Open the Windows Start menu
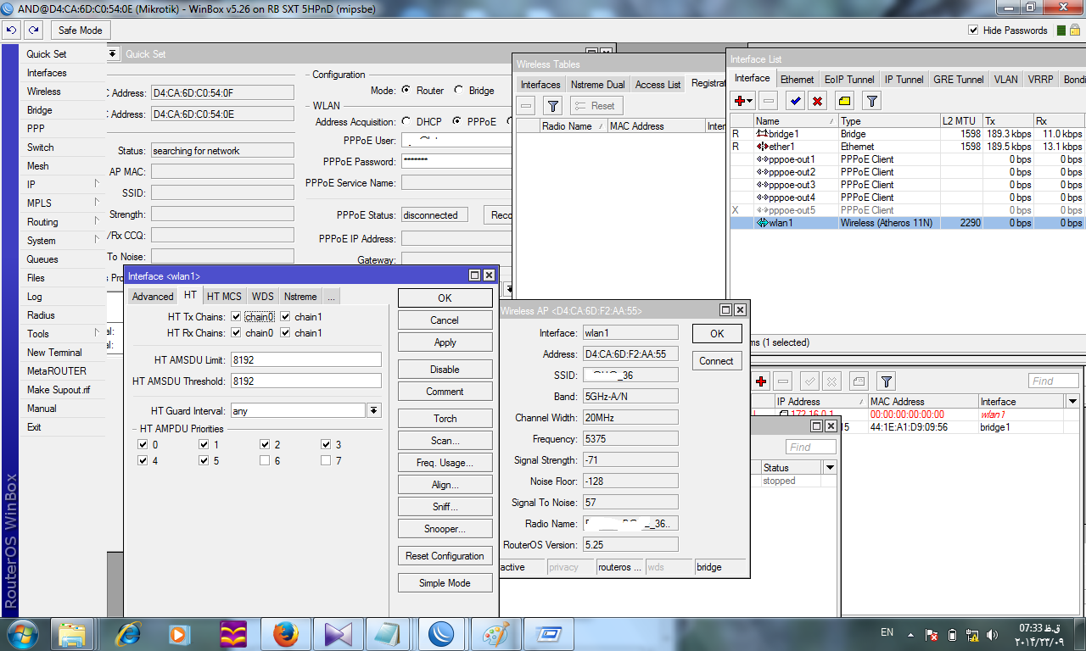1086x651 pixels. 23,634
